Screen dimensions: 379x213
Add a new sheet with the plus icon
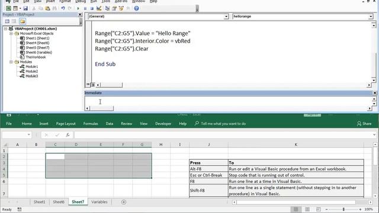[124, 202]
